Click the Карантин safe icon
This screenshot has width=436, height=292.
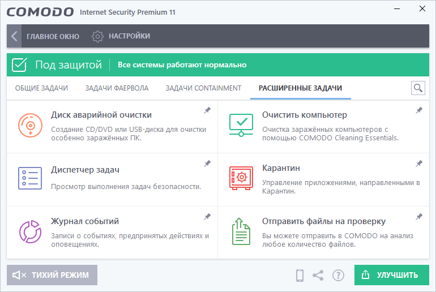pos(241,178)
